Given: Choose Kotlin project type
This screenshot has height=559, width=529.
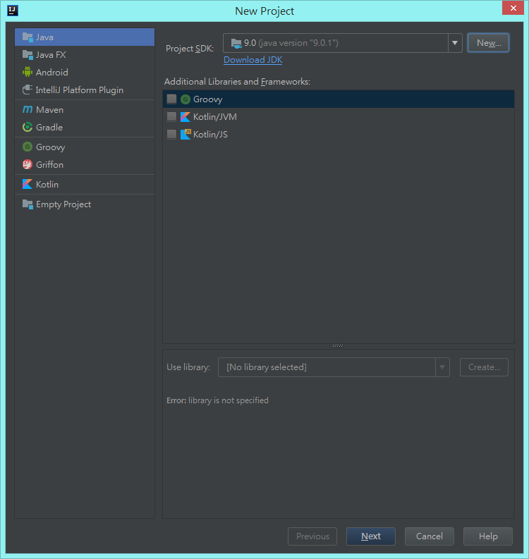Looking at the screenshot, I should pos(85,184).
